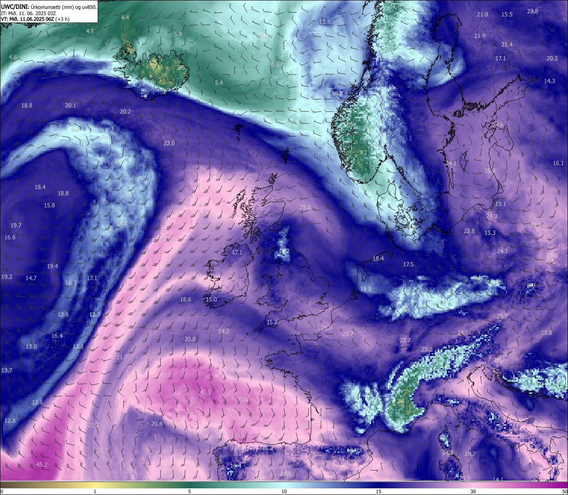Click the 4.8 value label
Viewport: 568px width, 495px height.
point(13,57)
